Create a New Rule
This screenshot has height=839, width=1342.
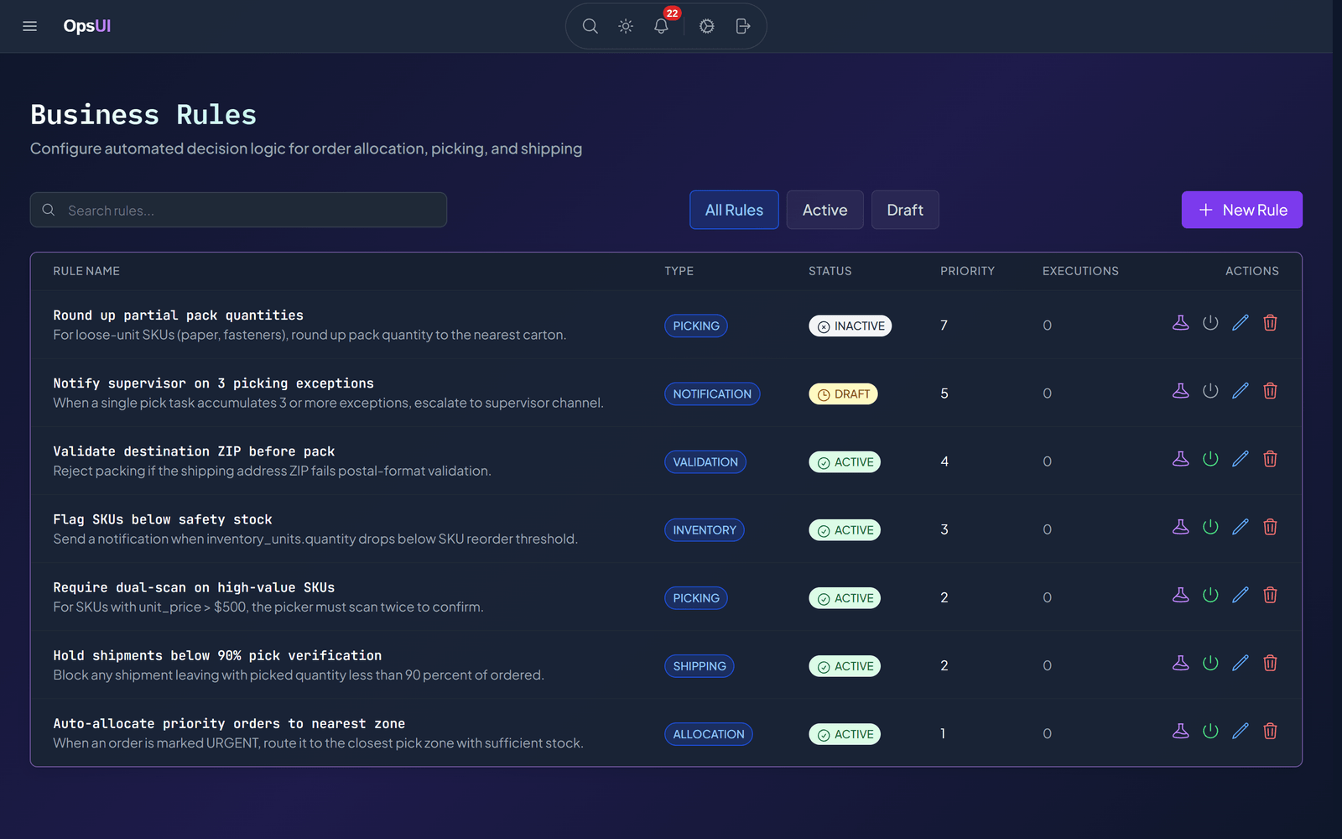click(x=1242, y=210)
